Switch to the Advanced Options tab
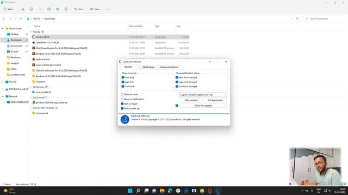 pyautogui.click(x=169, y=67)
